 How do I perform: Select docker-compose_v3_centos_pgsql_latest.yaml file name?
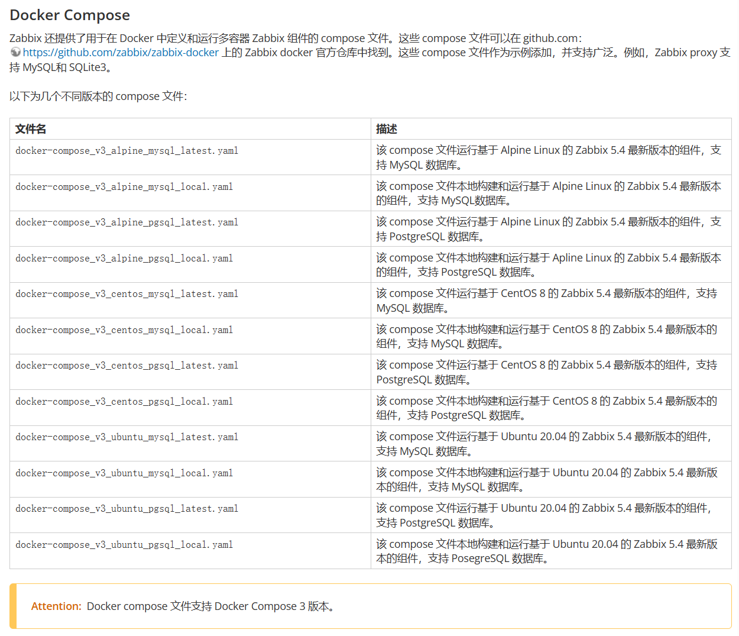127,366
